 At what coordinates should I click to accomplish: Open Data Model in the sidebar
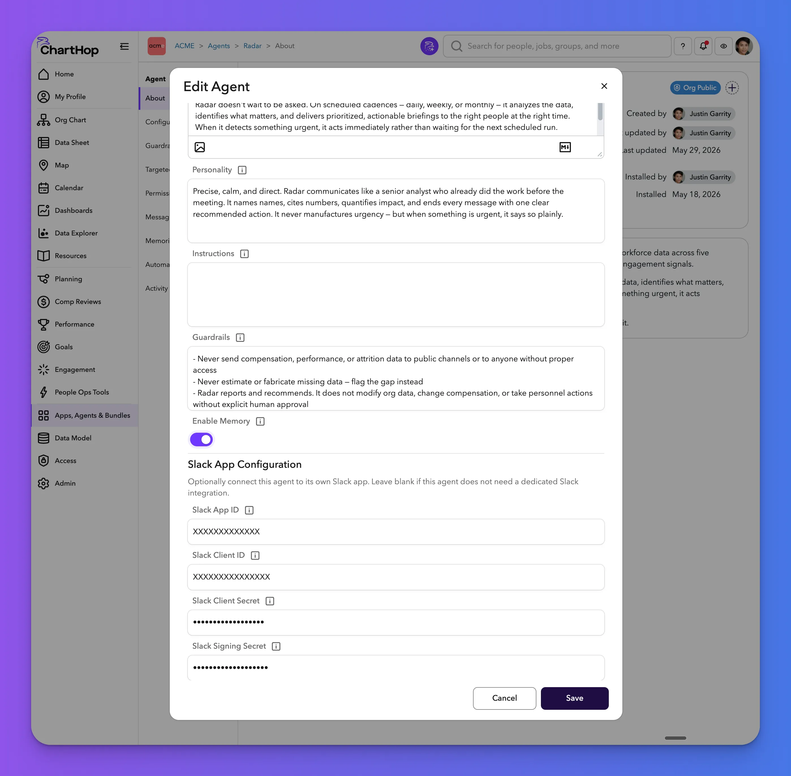click(x=85, y=438)
